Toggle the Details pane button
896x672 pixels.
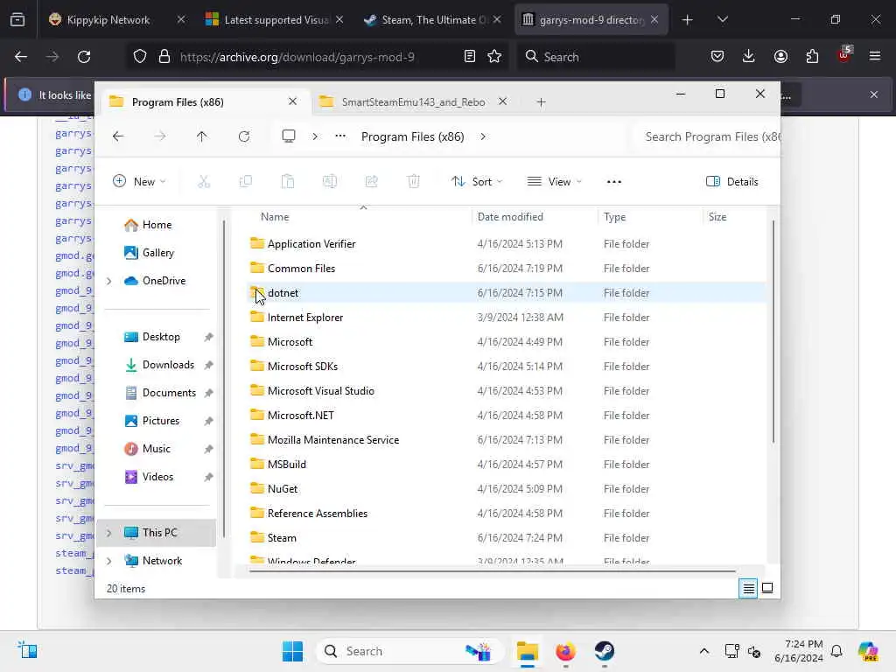[x=732, y=182]
